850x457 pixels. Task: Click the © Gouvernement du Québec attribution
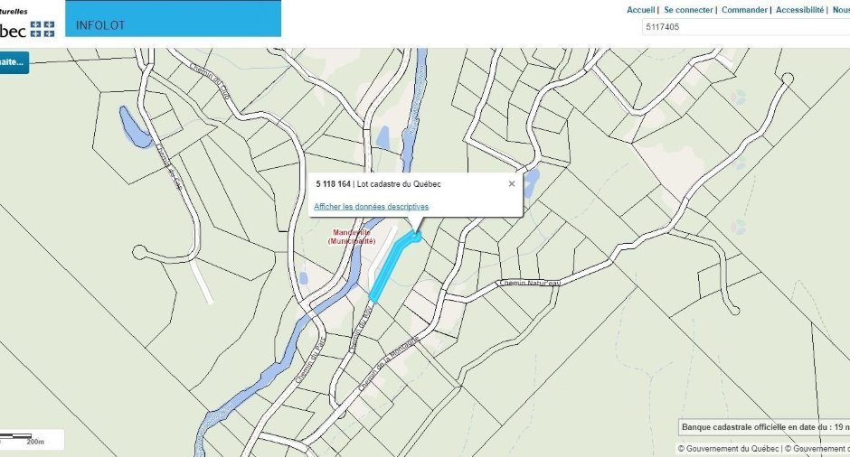pos(728,449)
